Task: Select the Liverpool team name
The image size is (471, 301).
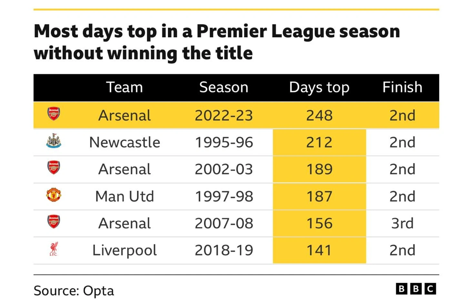Action: click(x=125, y=250)
